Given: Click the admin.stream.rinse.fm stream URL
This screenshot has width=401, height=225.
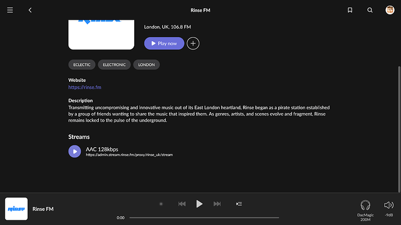Looking at the screenshot, I should coord(129,155).
